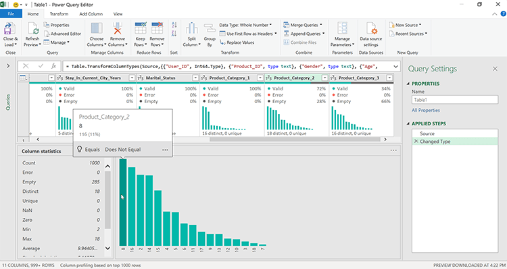
Task: Collapse the APPLIED STEPS section
Action: coord(408,123)
